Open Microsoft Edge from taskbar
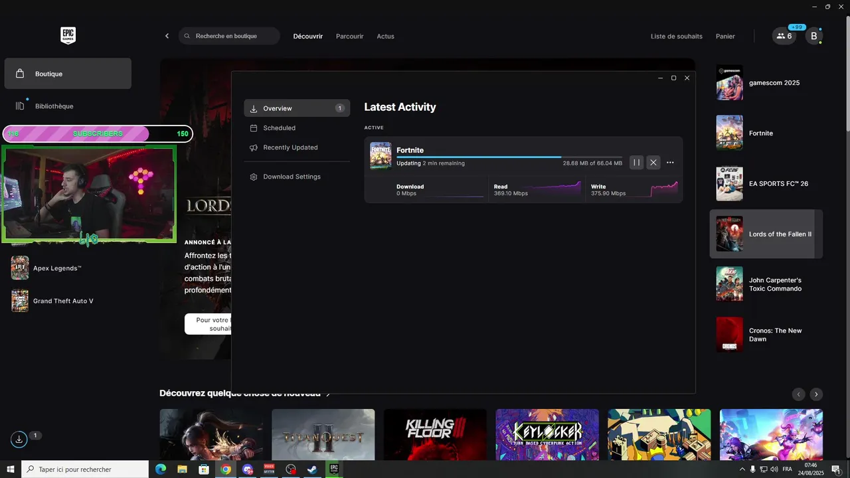This screenshot has height=478, width=850. 160,469
